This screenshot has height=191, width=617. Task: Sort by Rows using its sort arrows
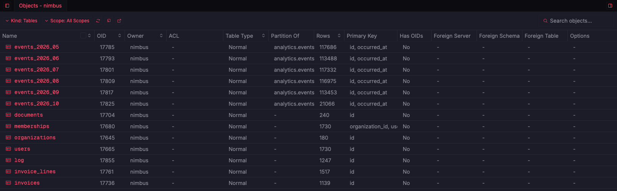pyautogui.click(x=339, y=35)
